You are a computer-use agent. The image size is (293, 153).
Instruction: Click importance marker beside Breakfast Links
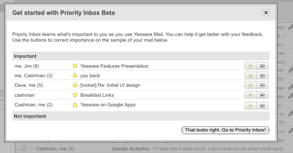point(75,95)
